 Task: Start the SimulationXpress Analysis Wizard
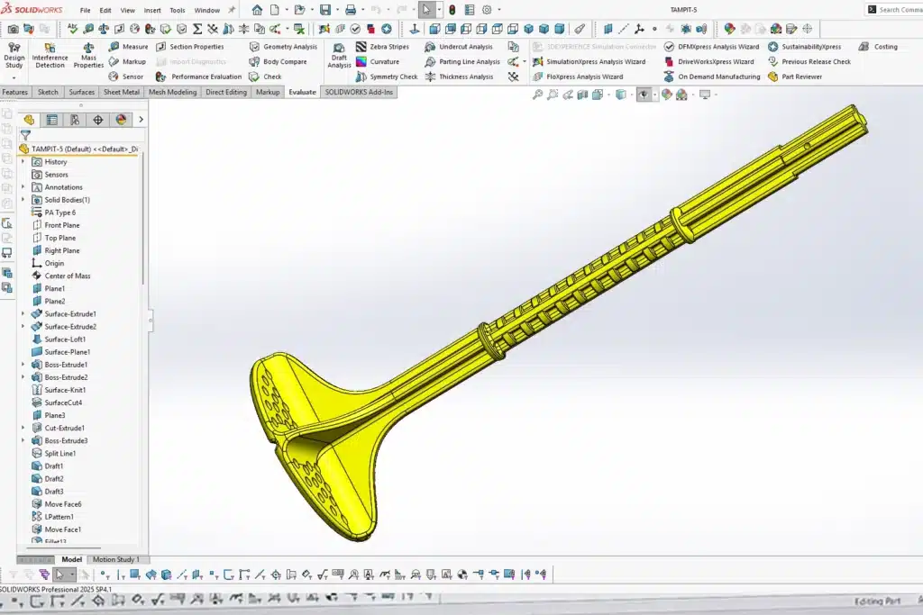(589, 62)
